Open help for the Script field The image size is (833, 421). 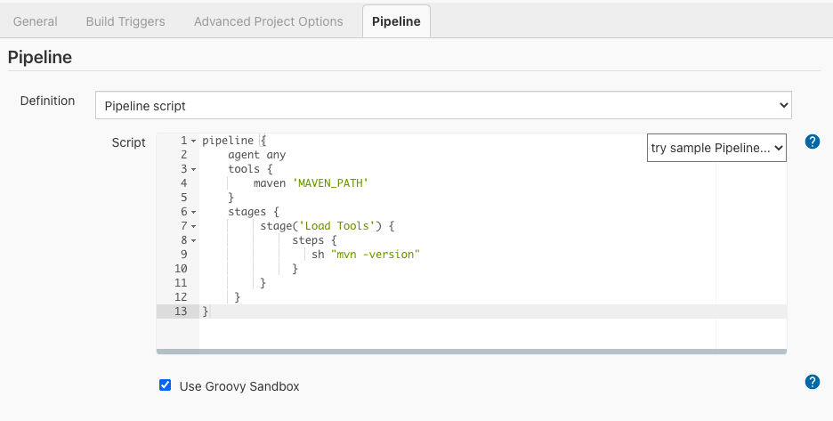pos(812,142)
